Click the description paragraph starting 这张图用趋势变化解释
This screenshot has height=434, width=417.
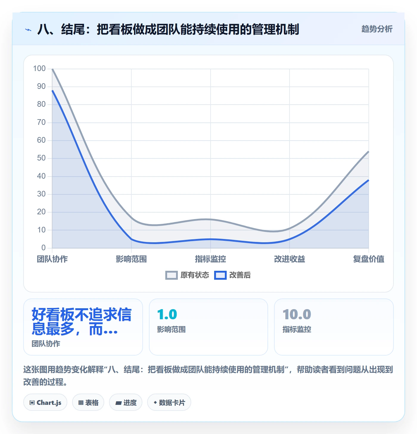208,376
